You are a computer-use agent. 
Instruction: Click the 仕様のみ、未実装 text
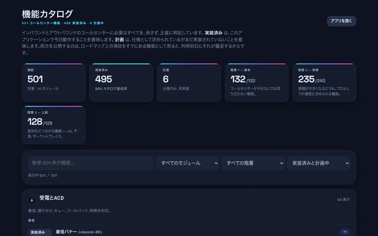[176, 88]
